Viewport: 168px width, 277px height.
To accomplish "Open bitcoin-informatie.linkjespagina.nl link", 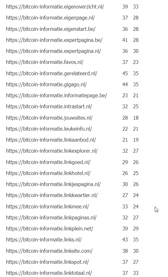I will pyautogui.click(x=53, y=184).
